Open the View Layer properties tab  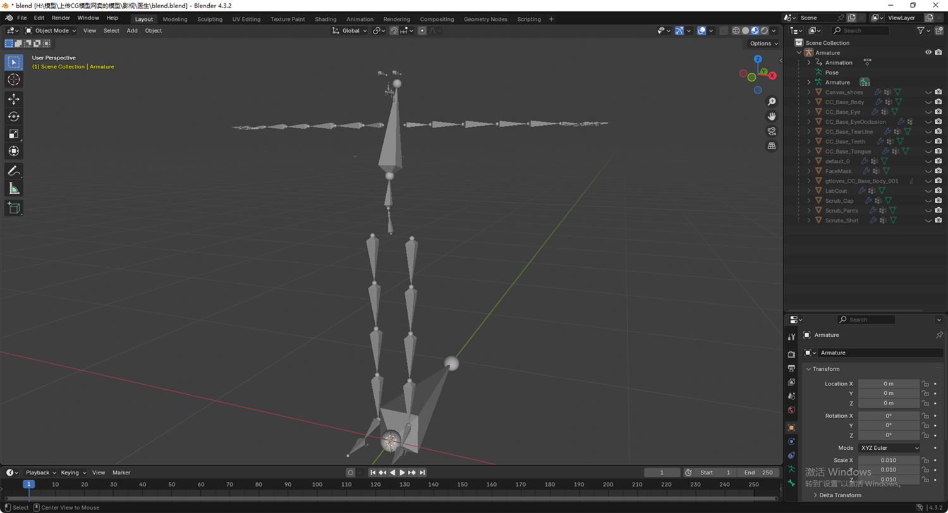point(791,382)
